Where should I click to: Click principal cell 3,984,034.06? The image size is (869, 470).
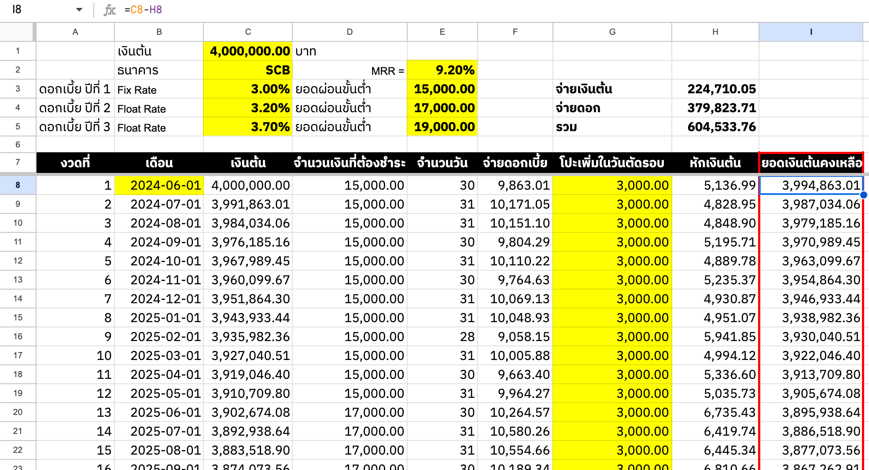[x=248, y=223]
